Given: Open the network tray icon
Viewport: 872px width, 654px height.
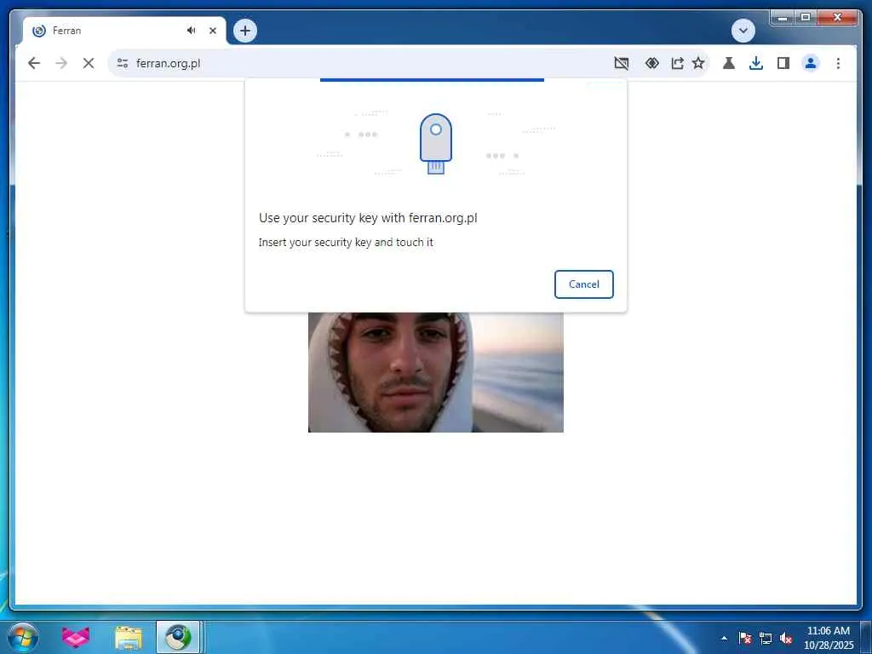Looking at the screenshot, I should 766,638.
